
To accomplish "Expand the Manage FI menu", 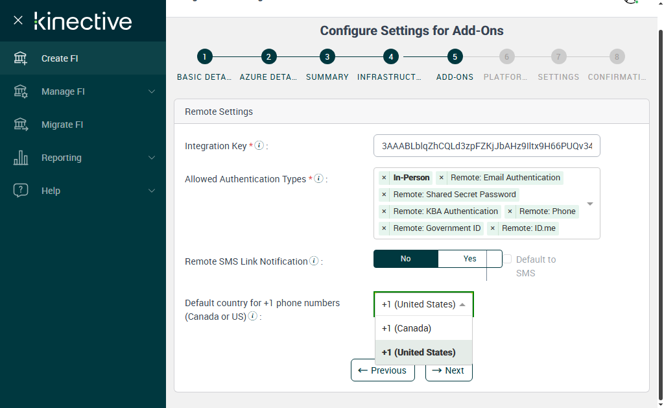I will (x=152, y=91).
